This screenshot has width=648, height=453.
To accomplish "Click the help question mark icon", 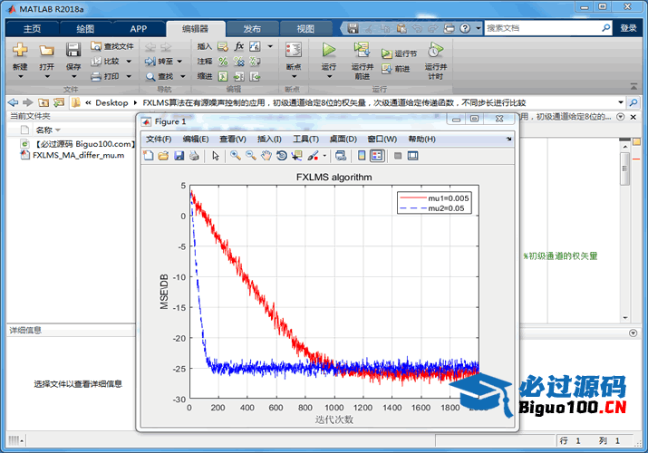I will pos(465,28).
